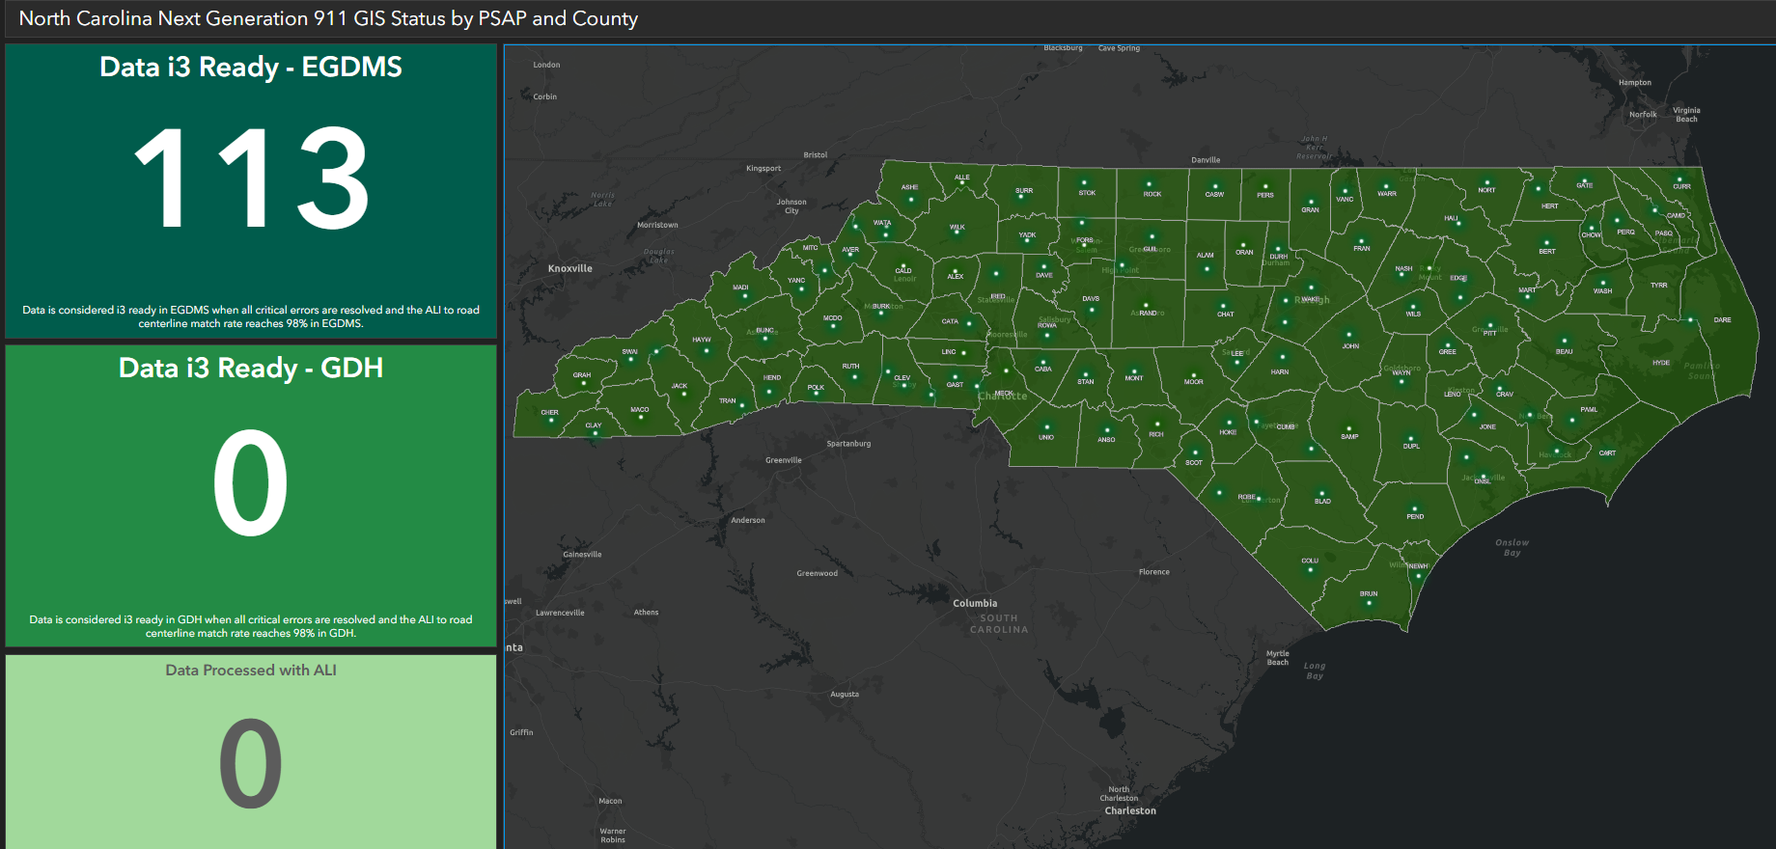1776x849 pixels.
Task: Click the EGDMS 98% match rate description text
Action: (251, 316)
